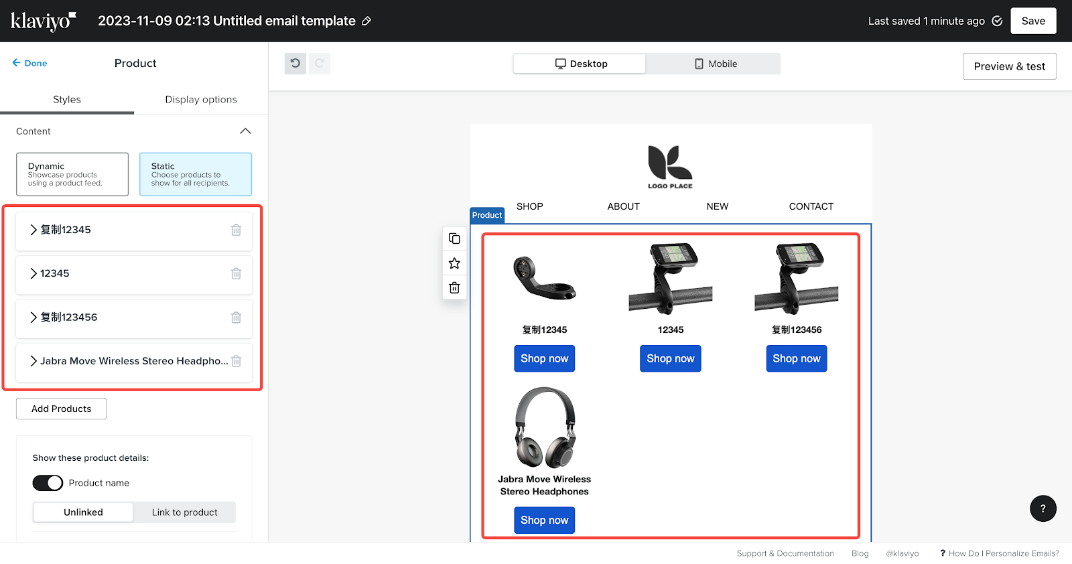Set product name to Unlinked

point(83,512)
